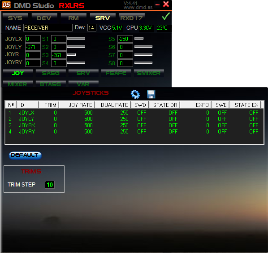Minimize the DMD Studio window

coord(158,4)
